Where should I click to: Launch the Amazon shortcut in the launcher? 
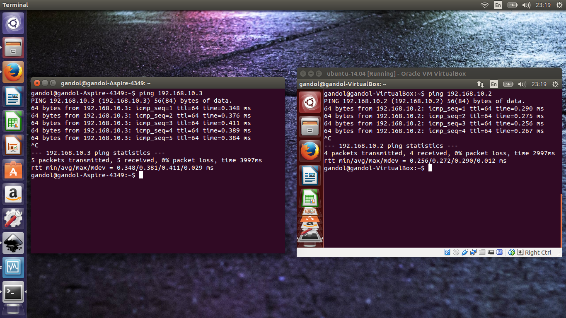(x=13, y=195)
